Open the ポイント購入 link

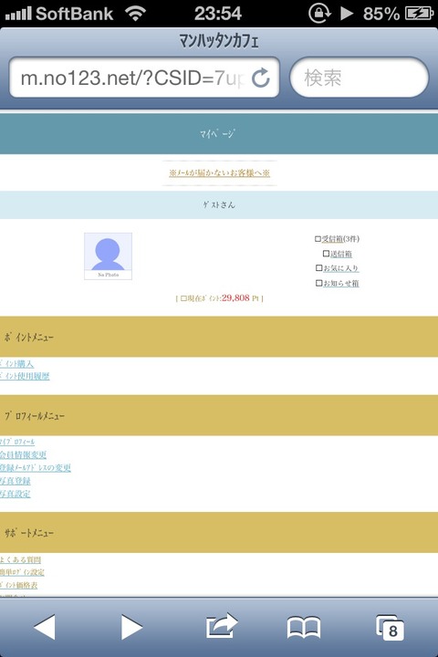[x=16, y=364]
